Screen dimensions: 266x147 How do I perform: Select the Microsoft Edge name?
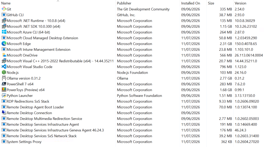click(19, 44)
